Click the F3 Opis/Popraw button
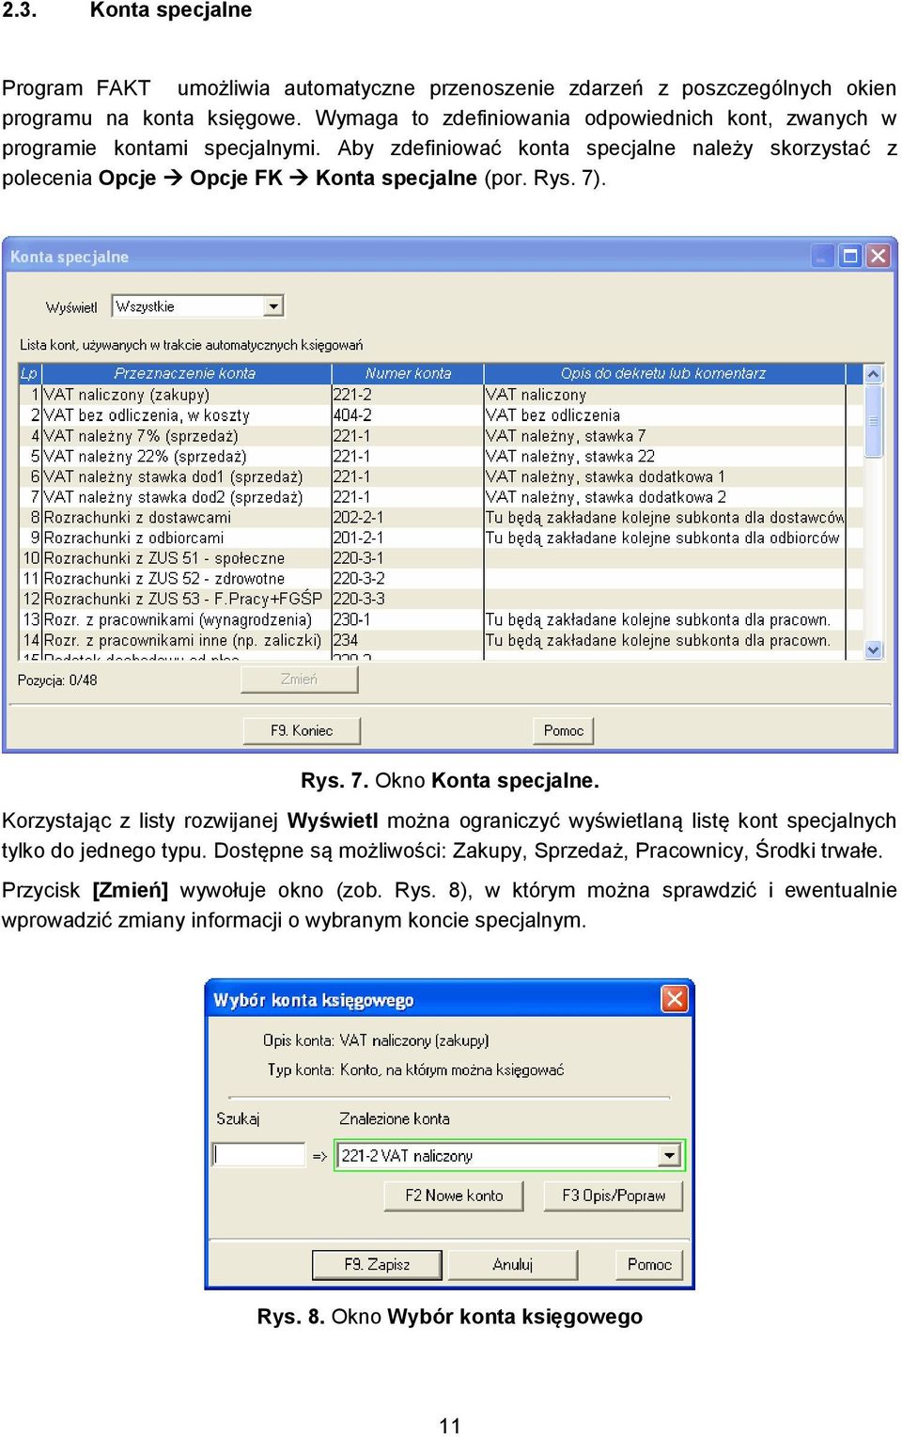902x1437 pixels. [614, 1195]
